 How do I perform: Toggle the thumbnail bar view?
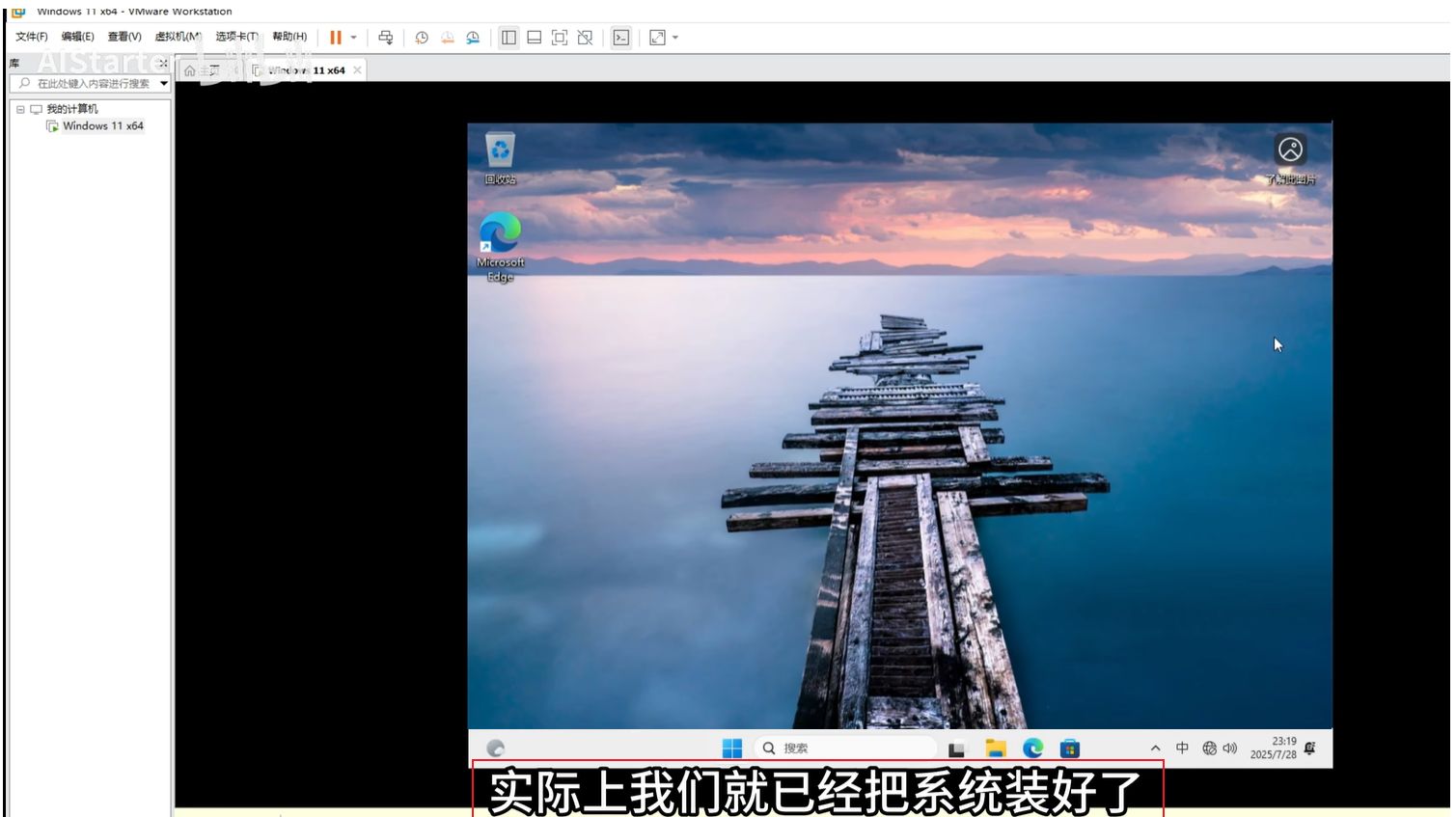pos(534,38)
